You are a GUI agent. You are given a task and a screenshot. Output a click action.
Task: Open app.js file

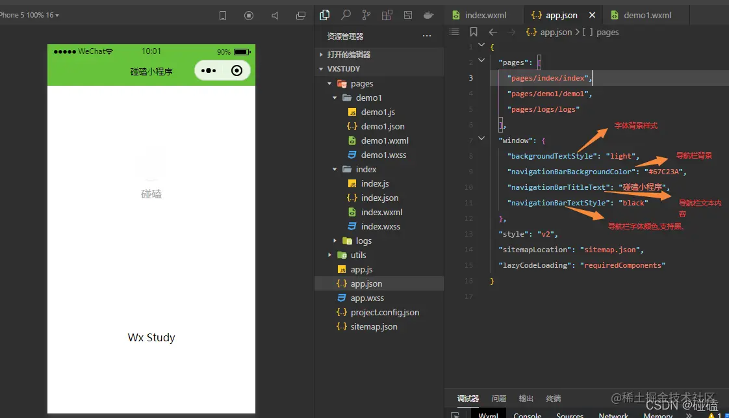379,269
